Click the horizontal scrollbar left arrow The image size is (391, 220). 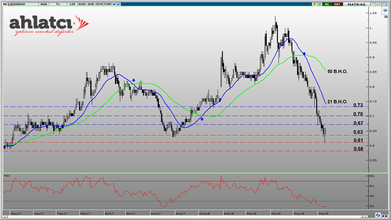[5, 217]
